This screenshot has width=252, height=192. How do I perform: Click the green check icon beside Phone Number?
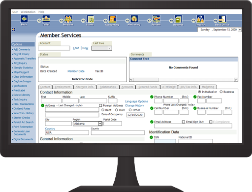click(152, 97)
